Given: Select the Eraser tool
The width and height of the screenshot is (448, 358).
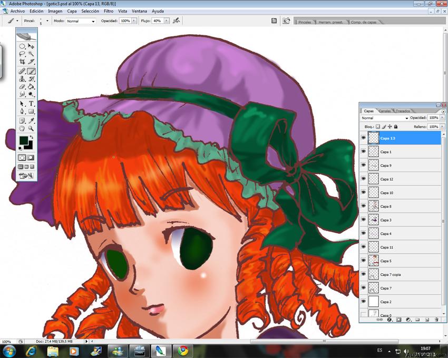Looking at the screenshot, I should click(x=22, y=86).
